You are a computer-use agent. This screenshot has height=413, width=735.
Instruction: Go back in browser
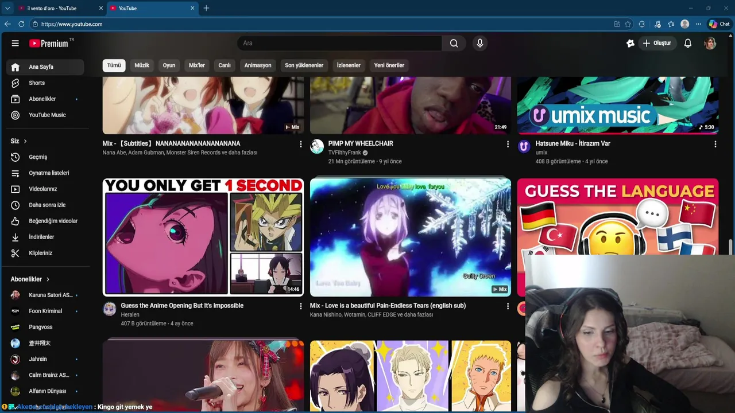[7, 24]
